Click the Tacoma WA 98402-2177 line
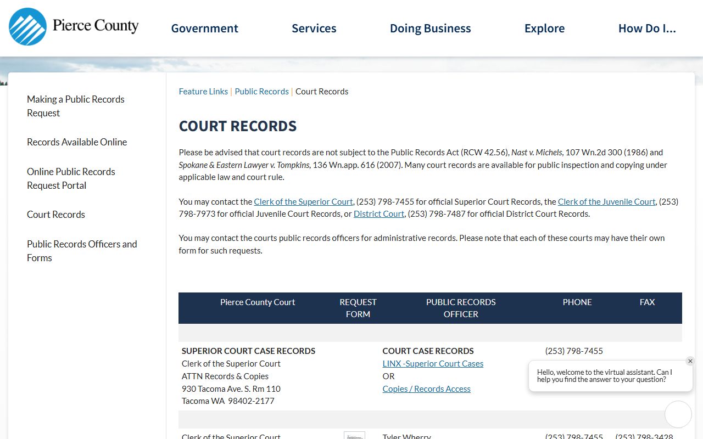 click(228, 401)
